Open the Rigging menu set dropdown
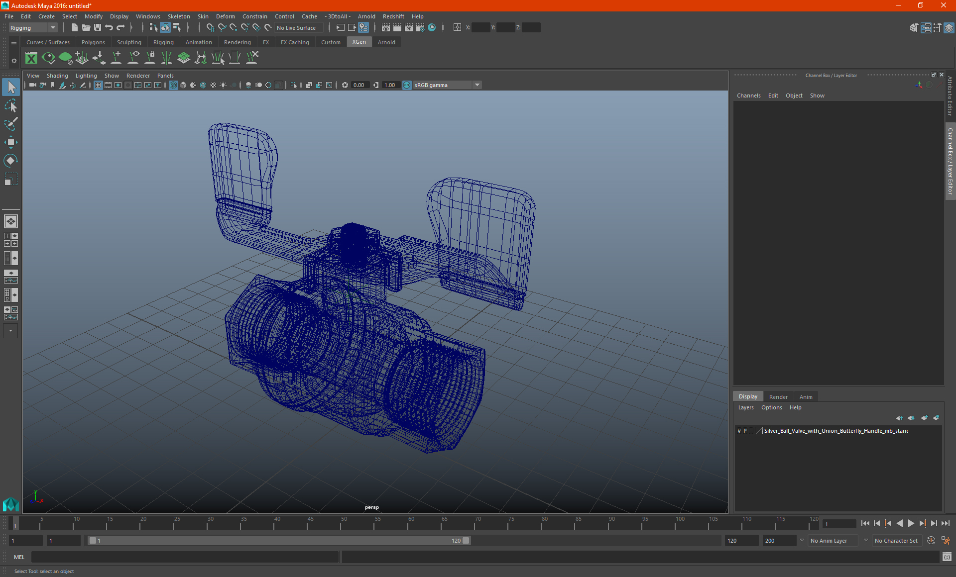The height and width of the screenshot is (577, 956). point(33,28)
